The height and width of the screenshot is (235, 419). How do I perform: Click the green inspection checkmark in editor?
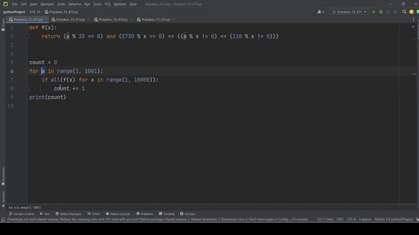(x=413, y=27)
